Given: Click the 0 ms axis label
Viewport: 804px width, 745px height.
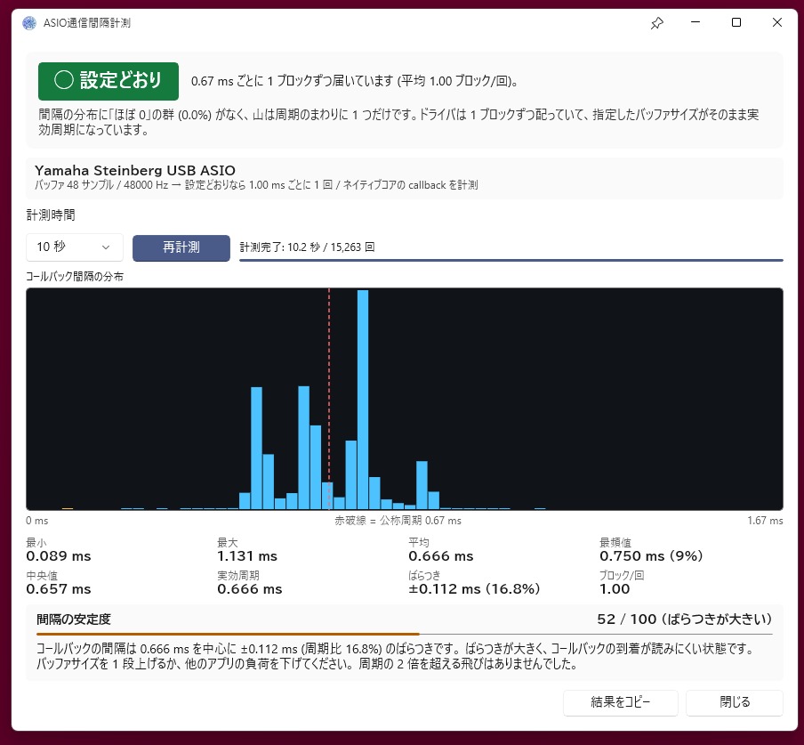Looking at the screenshot, I should tap(37, 521).
